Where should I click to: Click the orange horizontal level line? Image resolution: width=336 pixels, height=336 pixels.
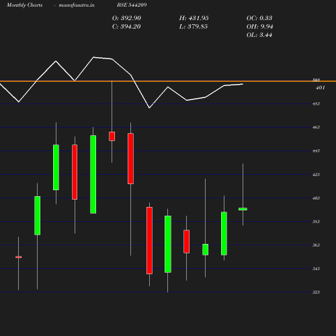168,81
